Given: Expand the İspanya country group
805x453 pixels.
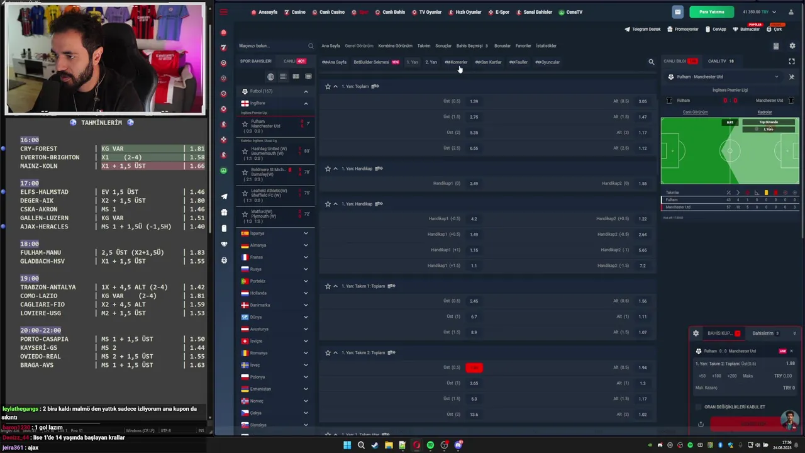Looking at the screenshot, I should (306, 233).
